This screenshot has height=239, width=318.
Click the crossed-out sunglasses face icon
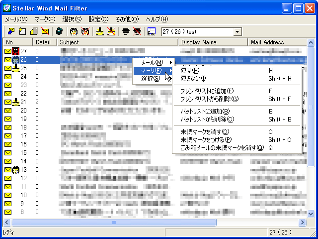coord(137,31)
